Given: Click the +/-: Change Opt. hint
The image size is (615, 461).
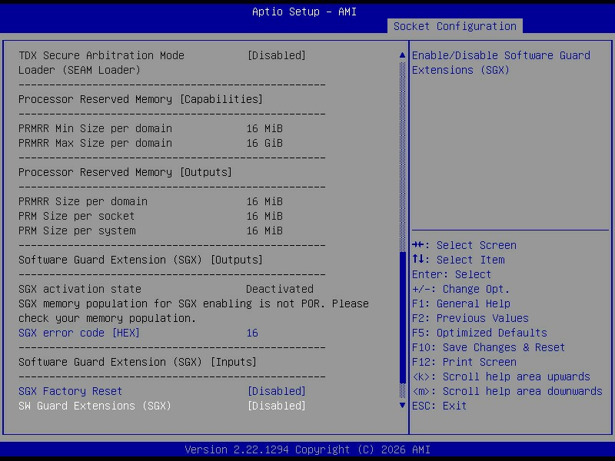Looking at the screenshot, I should coord(460,289).
